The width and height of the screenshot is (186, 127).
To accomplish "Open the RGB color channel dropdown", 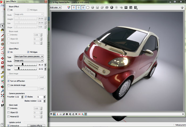I will coord(56,7).
